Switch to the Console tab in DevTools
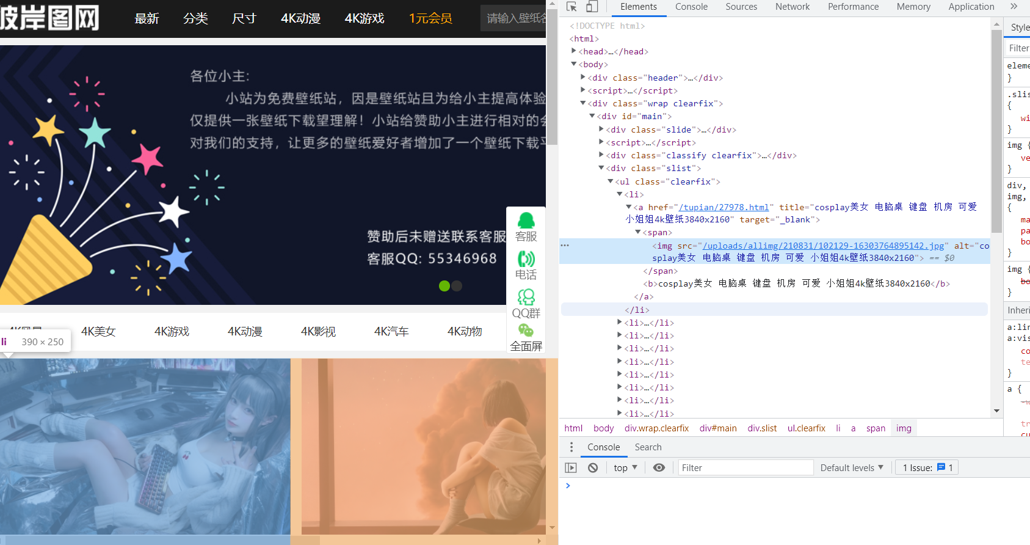Image resolution: width=1030 pixels, height=545 pixels. 691,7
